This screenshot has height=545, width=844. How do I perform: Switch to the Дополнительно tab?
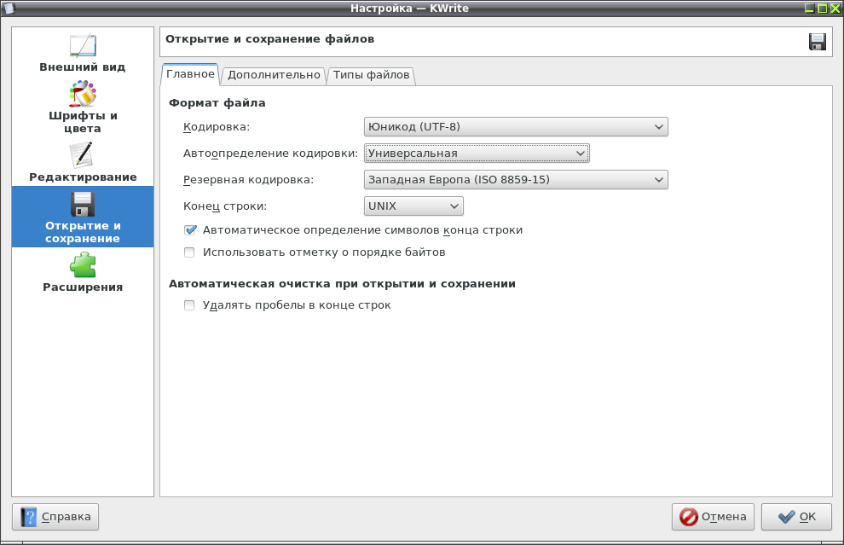pos(274,75)
